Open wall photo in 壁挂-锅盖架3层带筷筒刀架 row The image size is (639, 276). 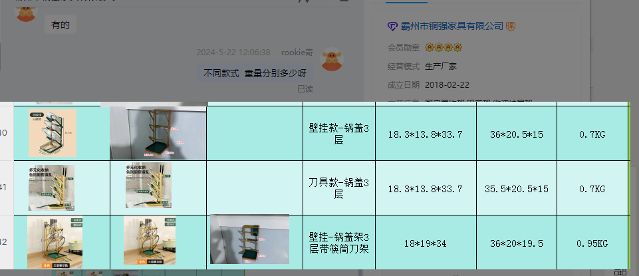tap(249, 239)
